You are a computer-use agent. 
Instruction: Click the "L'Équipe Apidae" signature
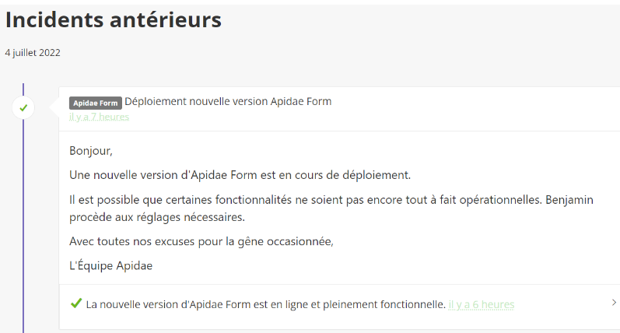coord(110,265)
